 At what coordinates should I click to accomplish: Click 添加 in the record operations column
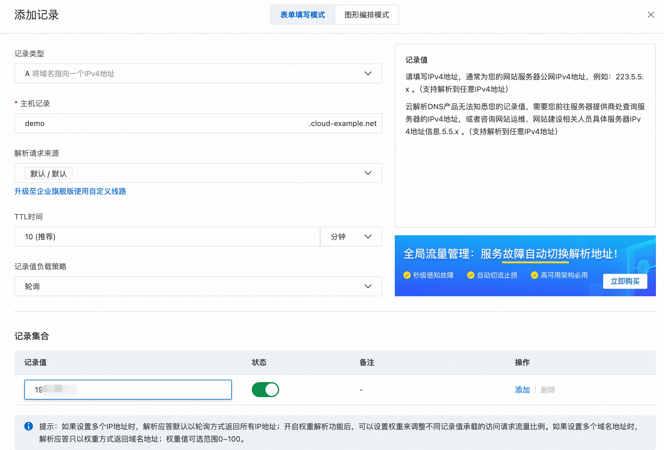click(x=522, y=389)
